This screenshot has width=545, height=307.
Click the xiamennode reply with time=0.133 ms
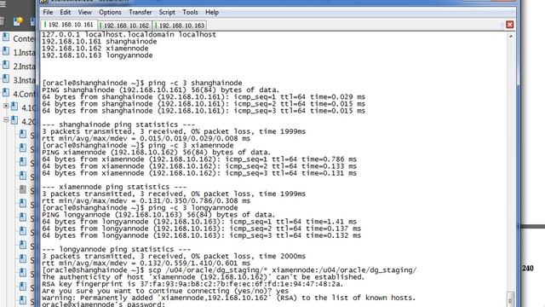pyautogui.click(x=199, y=166)
